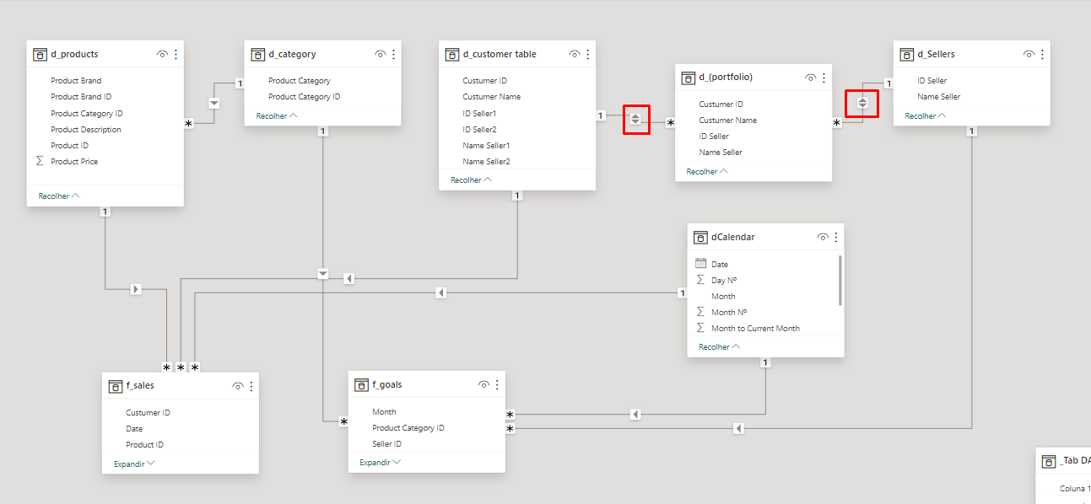
Task: Open more options for d_customer table
Action: point(588,54)
